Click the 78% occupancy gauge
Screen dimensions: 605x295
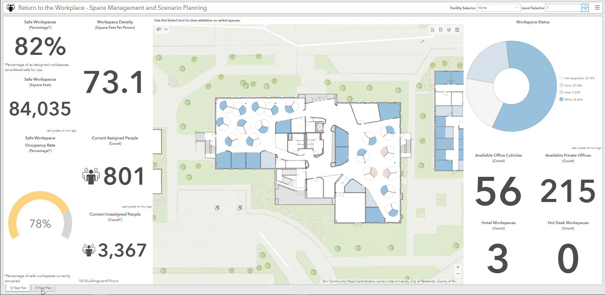pos(40,223)
